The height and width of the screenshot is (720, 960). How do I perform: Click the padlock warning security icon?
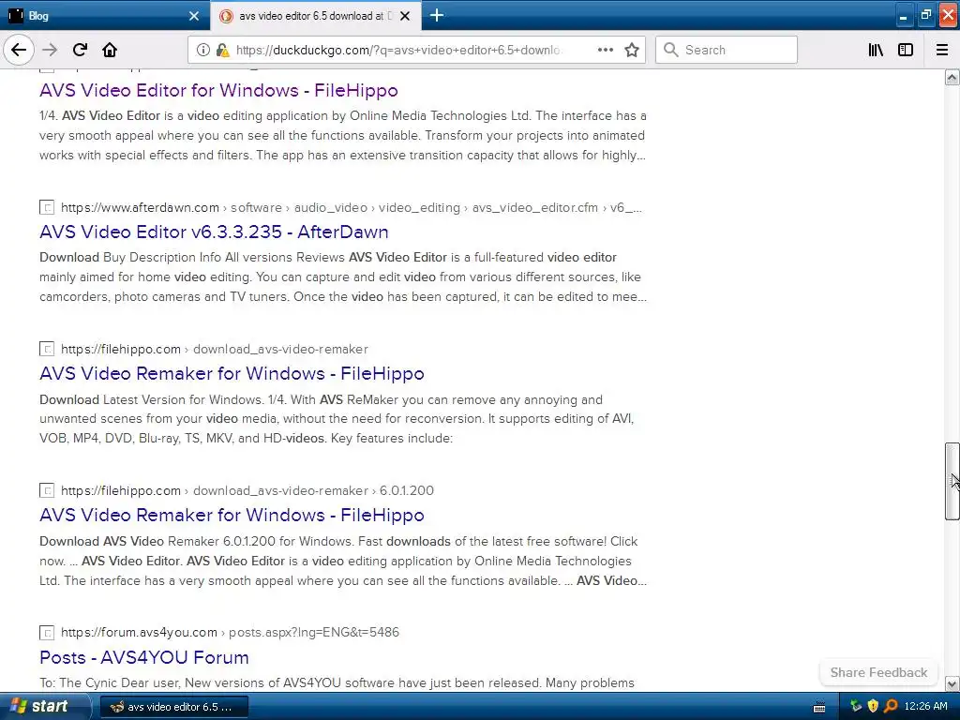[222, 51]
